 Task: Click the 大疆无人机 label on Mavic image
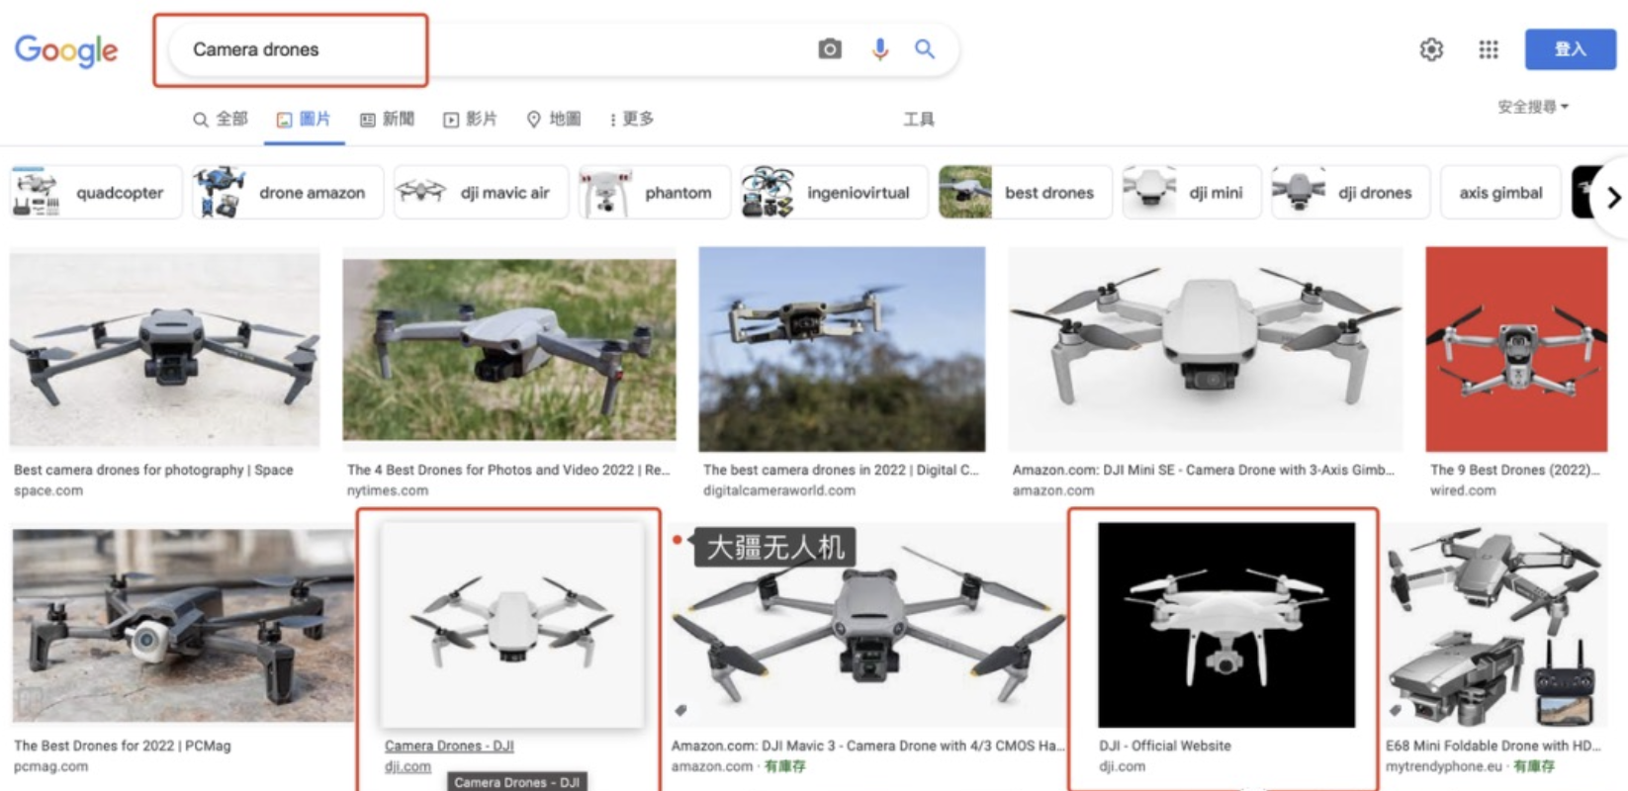click(x=775, y=547)
